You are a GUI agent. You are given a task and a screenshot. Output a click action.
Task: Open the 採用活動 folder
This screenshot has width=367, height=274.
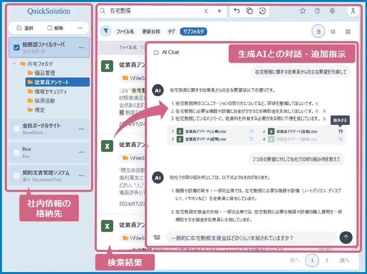pyautogui.click(x=41, y=101)
